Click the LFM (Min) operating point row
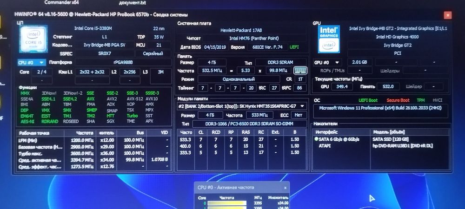The width and height of the screenshot is (465, 209). [x=94, y=140]
